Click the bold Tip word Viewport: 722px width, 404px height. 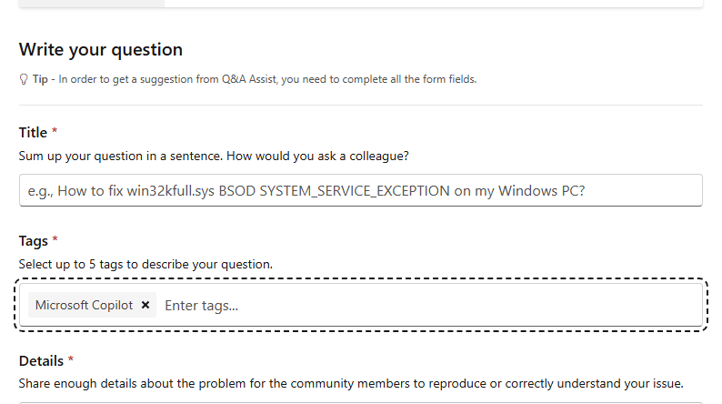point(40,79)
